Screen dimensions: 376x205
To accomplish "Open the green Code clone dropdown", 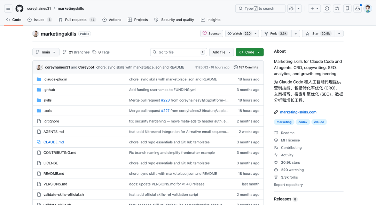I will [250, 52].
